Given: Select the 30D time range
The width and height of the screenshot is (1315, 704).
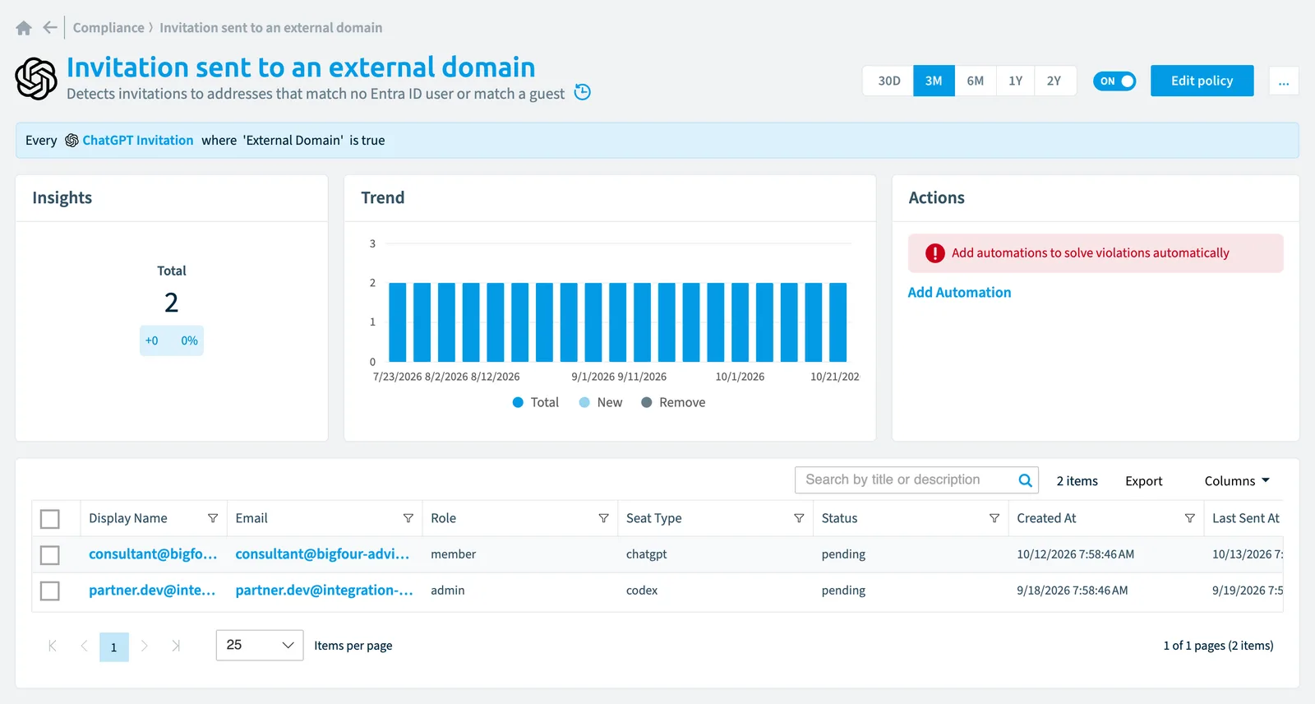Looking at the screenshot, I should [888, 81].
